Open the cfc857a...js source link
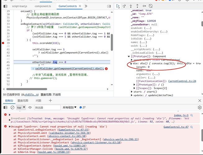The width and height of the screenshot is (203, 155). tap(31, 95)
